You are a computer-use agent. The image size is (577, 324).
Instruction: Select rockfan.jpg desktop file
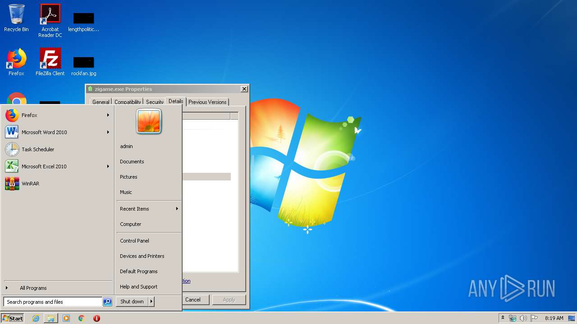pyautogui.click(x=83, y=66)
